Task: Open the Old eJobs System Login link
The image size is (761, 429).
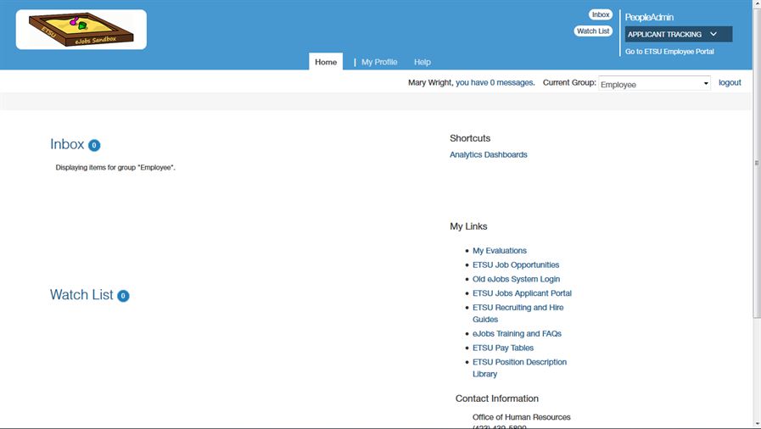Action: tap(516, 279)
